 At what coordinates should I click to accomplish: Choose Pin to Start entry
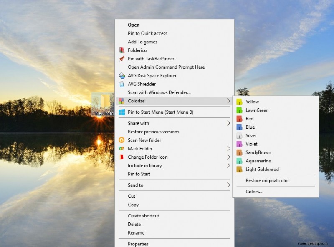[x=174, y=174]
